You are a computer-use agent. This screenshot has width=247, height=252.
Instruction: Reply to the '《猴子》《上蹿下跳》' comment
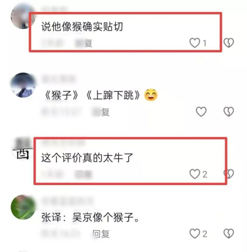(x=101, y=112)
